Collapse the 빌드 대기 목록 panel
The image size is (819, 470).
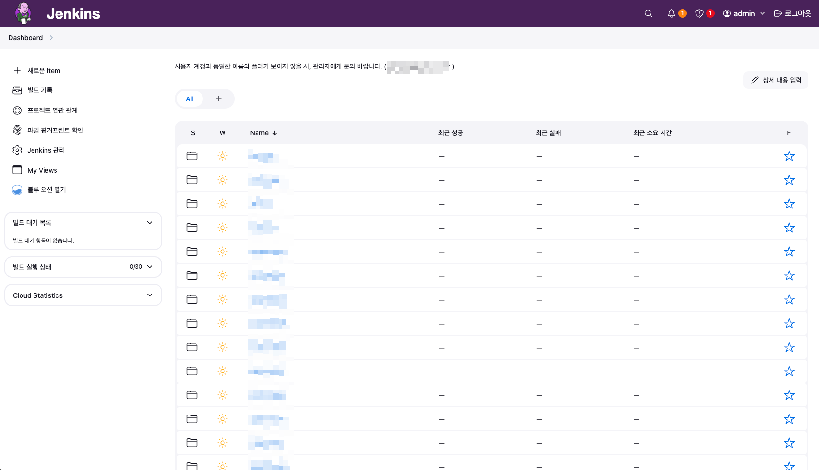pyautogui.click(x=150, y=223)
